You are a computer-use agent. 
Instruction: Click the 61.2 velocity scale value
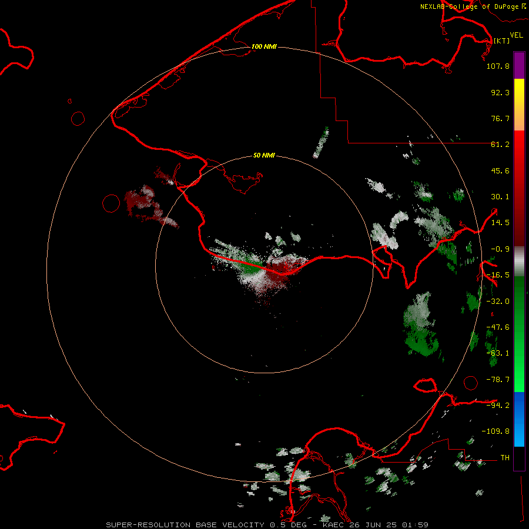(500, 145)
